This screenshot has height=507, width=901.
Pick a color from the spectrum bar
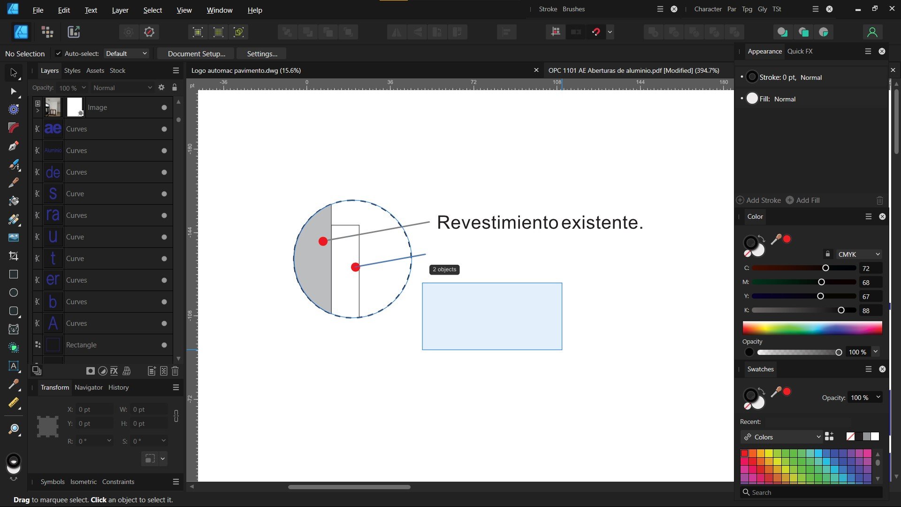pyautogui.click(x=812, y=328)
